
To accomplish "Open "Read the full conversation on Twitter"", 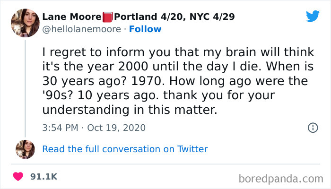I will [125, 149].
